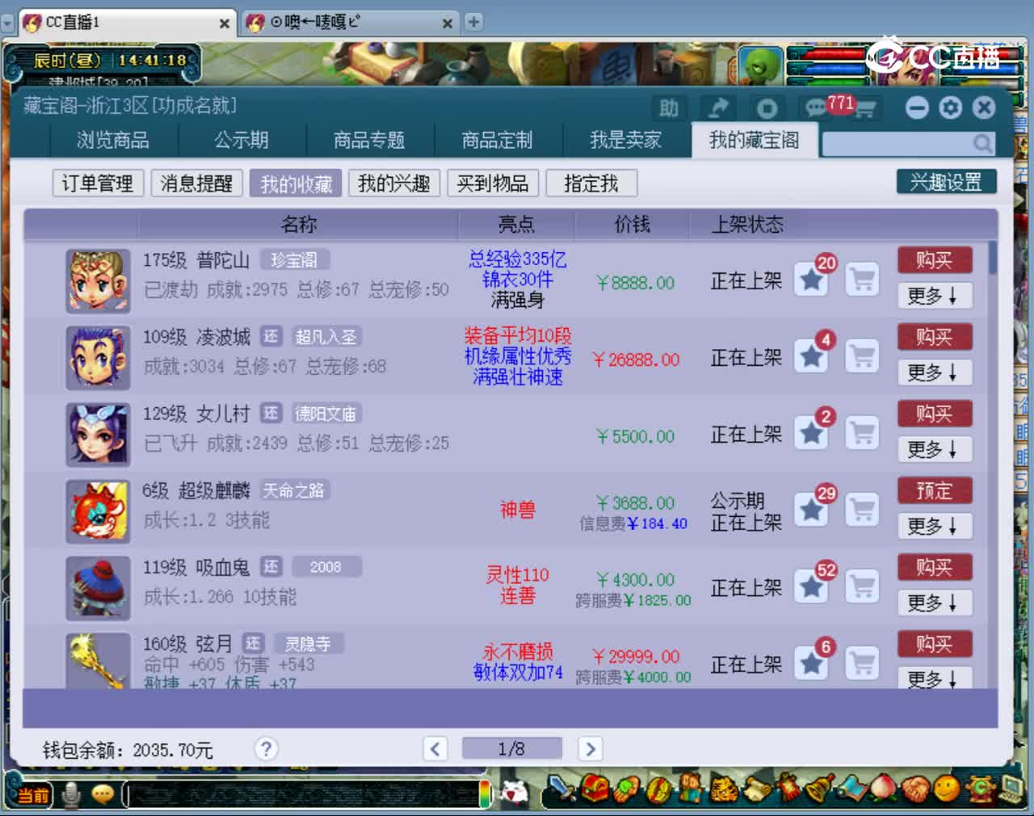Screen dimensions: 1034x816
Task: Click the favorite star for 普陀山 listing
Action: 811,280
